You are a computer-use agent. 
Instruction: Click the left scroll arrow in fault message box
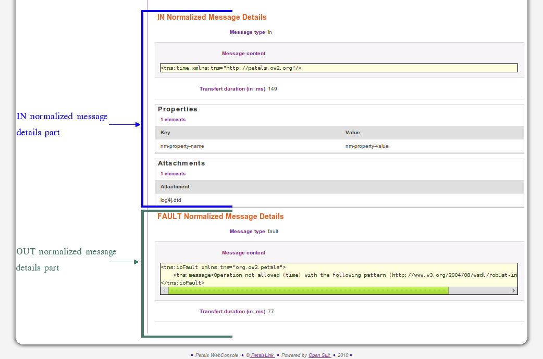[165, 291]
